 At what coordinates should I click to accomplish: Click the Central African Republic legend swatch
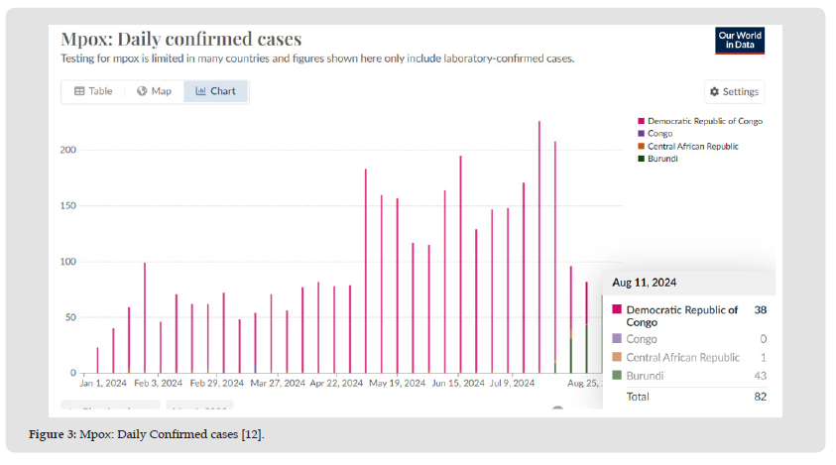pos(641,147)
